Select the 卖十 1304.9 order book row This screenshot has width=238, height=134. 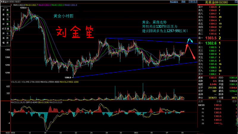pyautogui.click(x=218, y=7)
